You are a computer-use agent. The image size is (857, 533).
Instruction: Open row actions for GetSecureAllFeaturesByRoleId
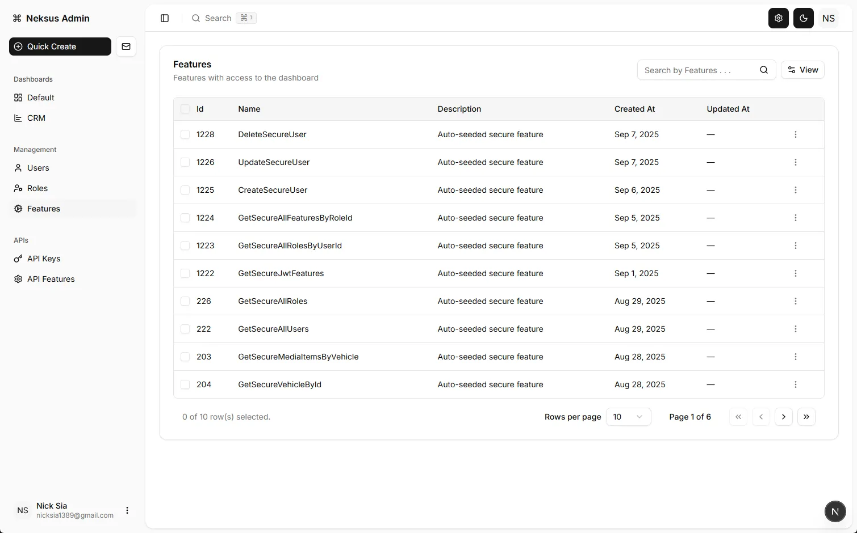pos(795,218)
